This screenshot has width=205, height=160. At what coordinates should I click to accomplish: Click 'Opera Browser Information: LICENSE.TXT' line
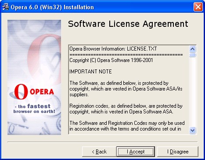pyautogui.click(x=113, y=49)
